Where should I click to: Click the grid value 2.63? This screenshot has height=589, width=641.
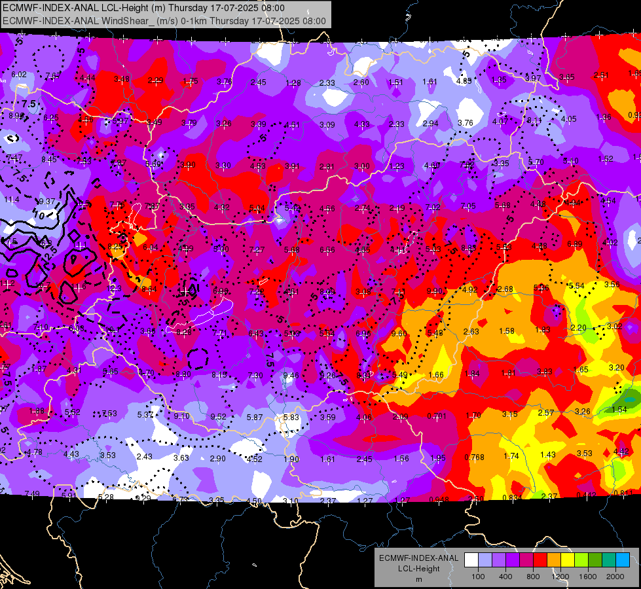pyautogui.click(x=471, y=332)
